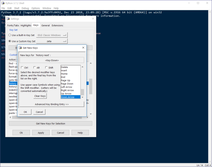
Task: Click the Python icon in Shell title bar
Action: (3, 3)
